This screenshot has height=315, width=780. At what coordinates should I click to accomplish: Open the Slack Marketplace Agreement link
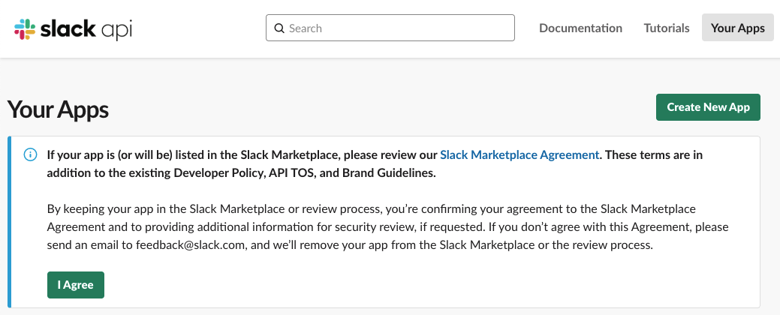click(519, 154)
